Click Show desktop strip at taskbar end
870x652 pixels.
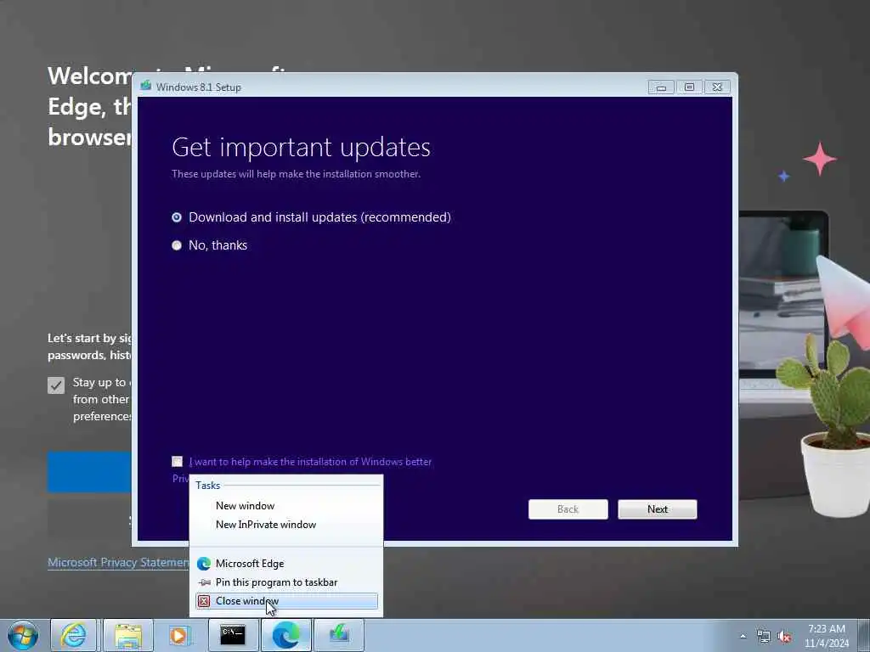click(864, 635)
